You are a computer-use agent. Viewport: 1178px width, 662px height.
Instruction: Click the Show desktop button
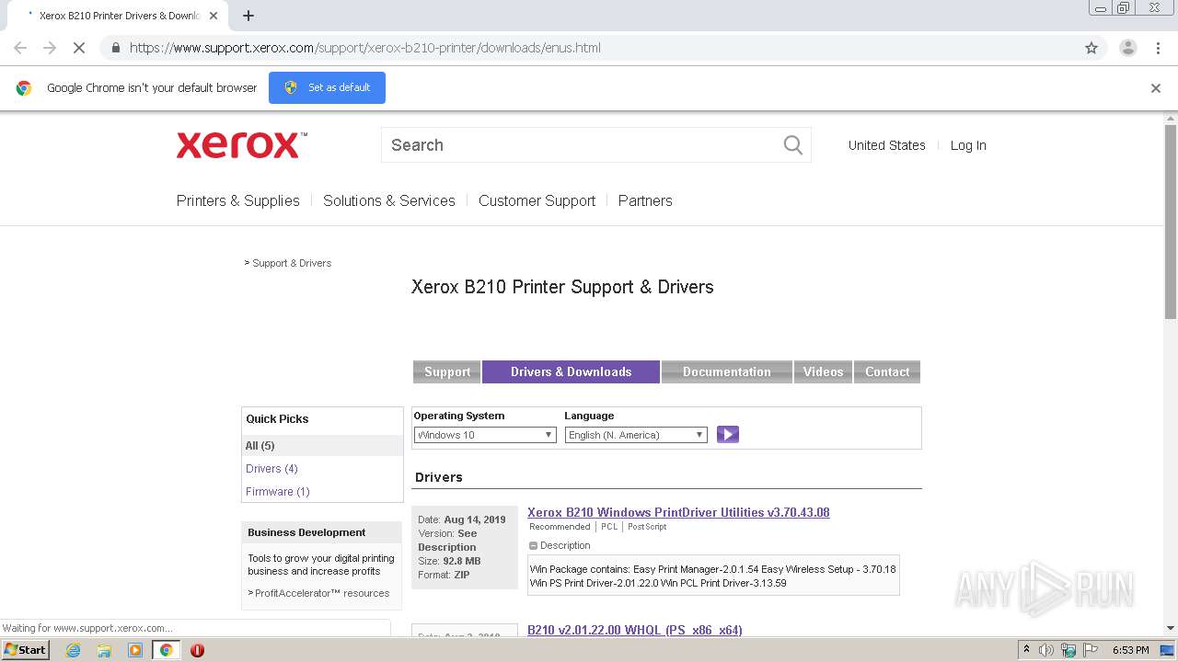click(1169, 650)
